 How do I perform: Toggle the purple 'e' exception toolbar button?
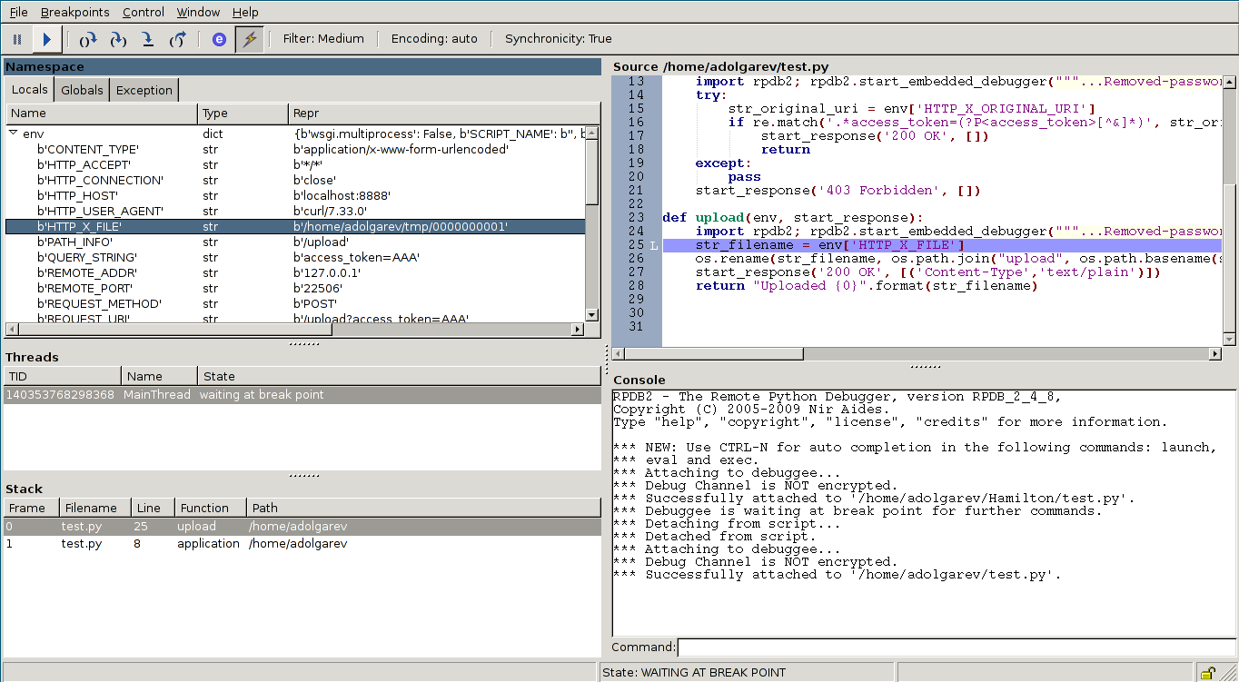[219, 39]
